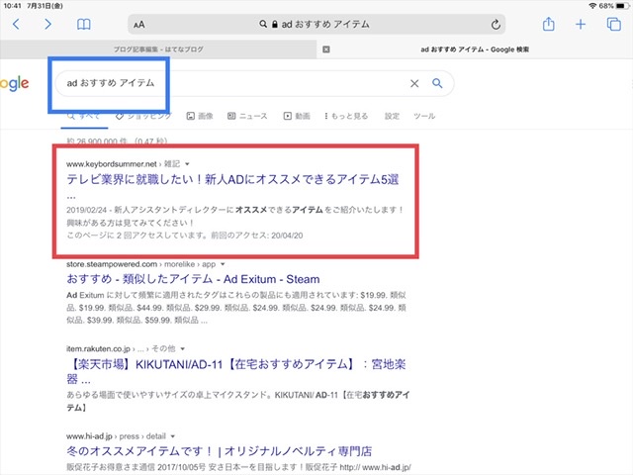This screenshot has width=633, height=475.
Task: Expand dropdown arrow beside www.hi-ad.jp
Action: pos(173,436)
